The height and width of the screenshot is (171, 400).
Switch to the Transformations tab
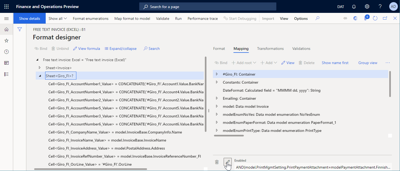(x=270, y=49)
